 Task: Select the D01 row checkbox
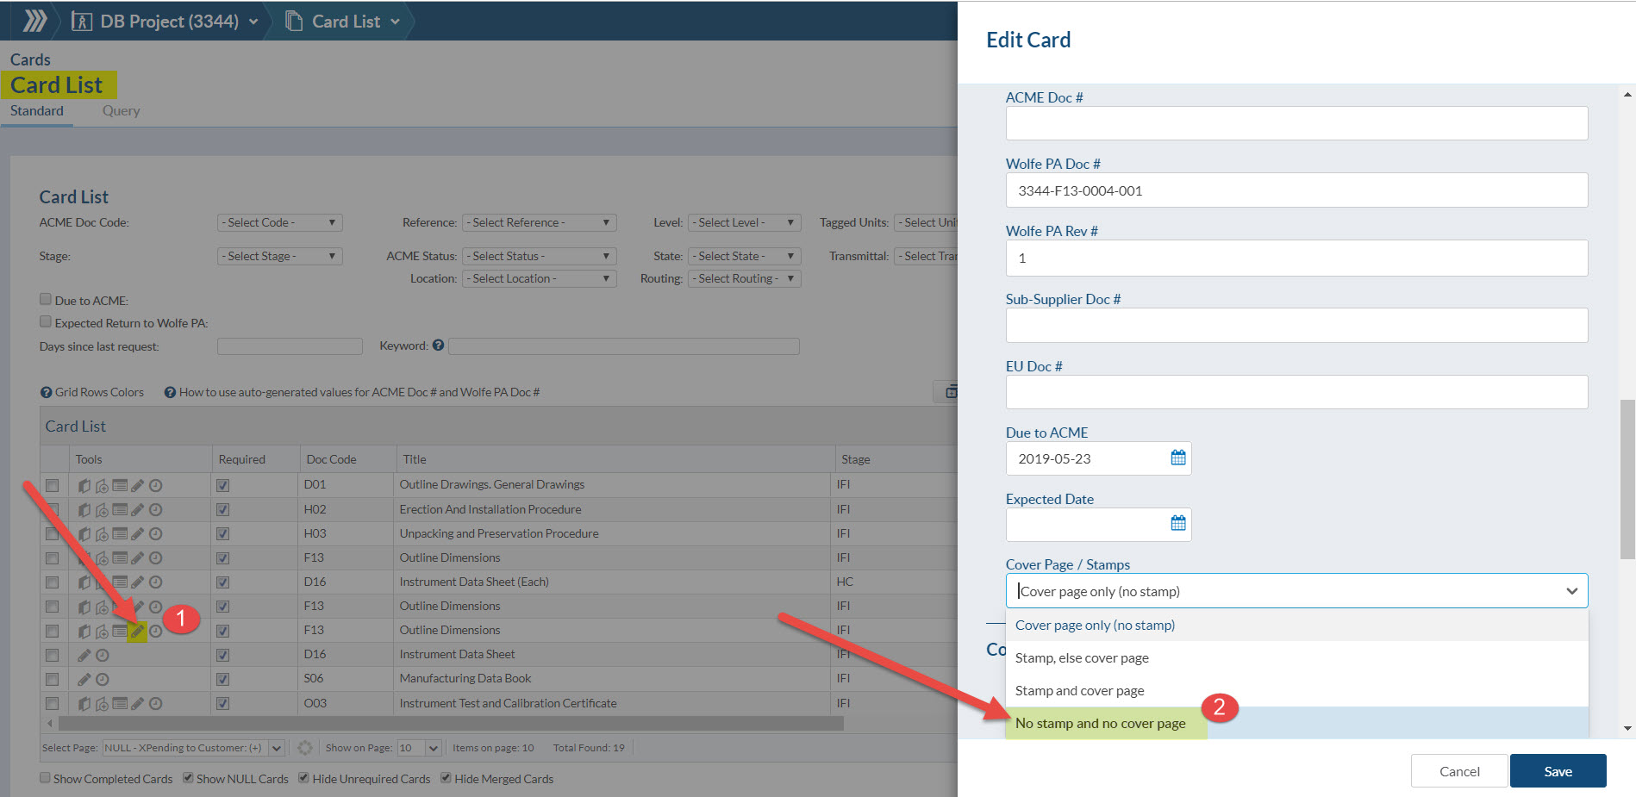(x=53, y=485)
